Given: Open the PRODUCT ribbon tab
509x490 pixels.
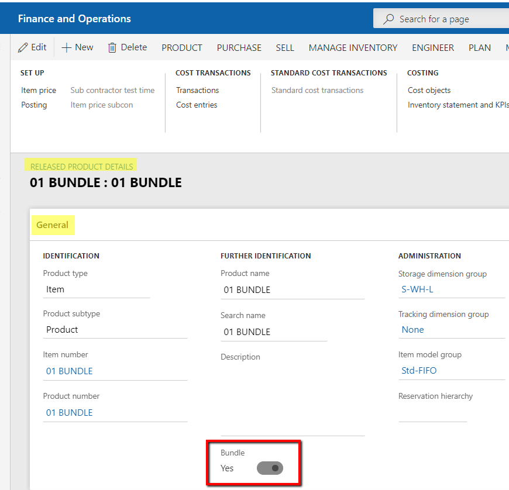Looking at the screenshot, I should coord(182,48).
